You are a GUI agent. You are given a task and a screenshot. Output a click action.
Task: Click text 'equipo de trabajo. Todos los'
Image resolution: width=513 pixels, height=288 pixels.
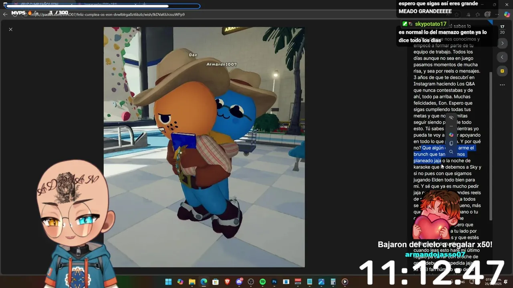443,52
